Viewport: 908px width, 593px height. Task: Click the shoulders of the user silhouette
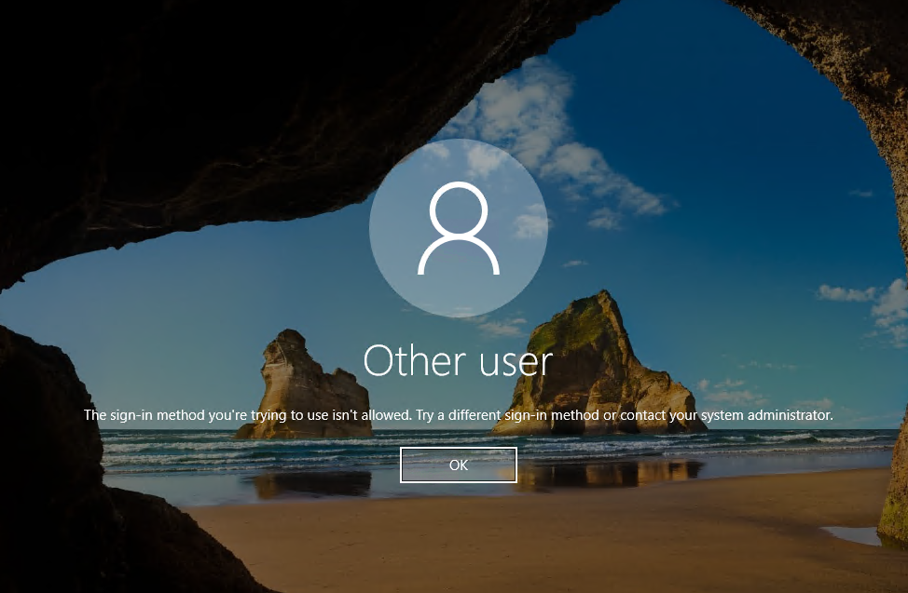(x=458, y=261)
